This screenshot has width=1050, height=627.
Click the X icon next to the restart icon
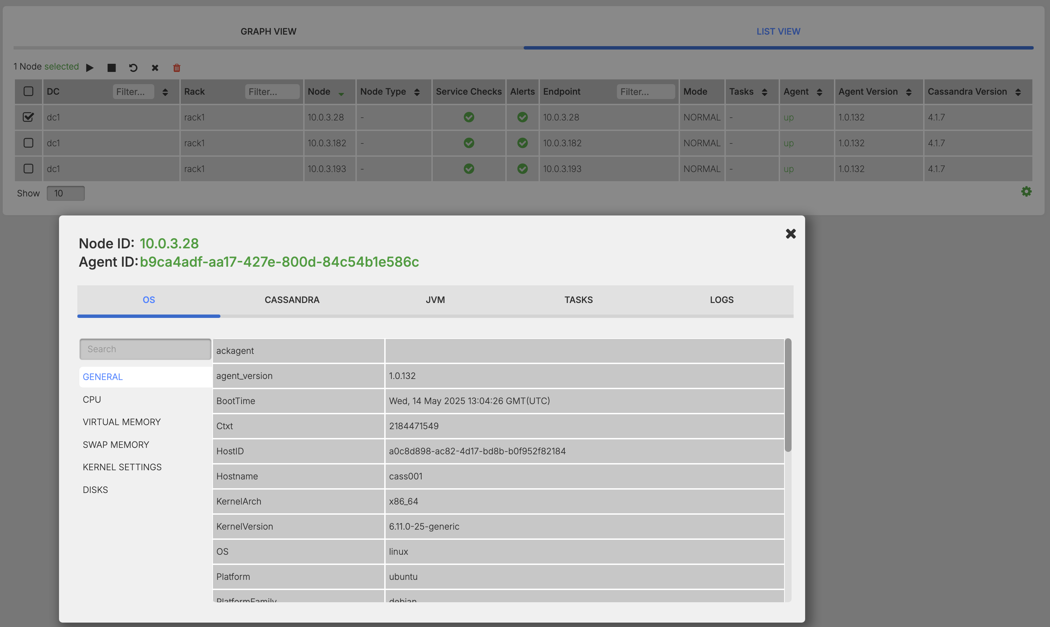(x=155, y=68)
